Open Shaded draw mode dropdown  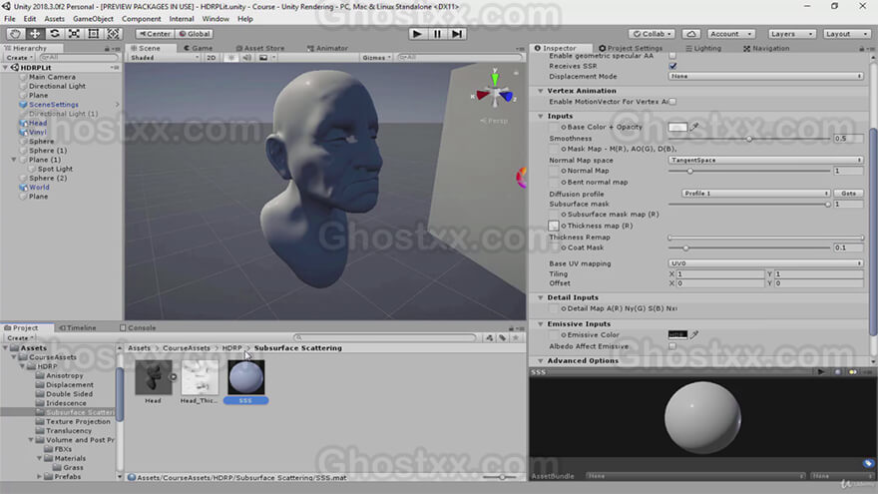tap(164, 58)
